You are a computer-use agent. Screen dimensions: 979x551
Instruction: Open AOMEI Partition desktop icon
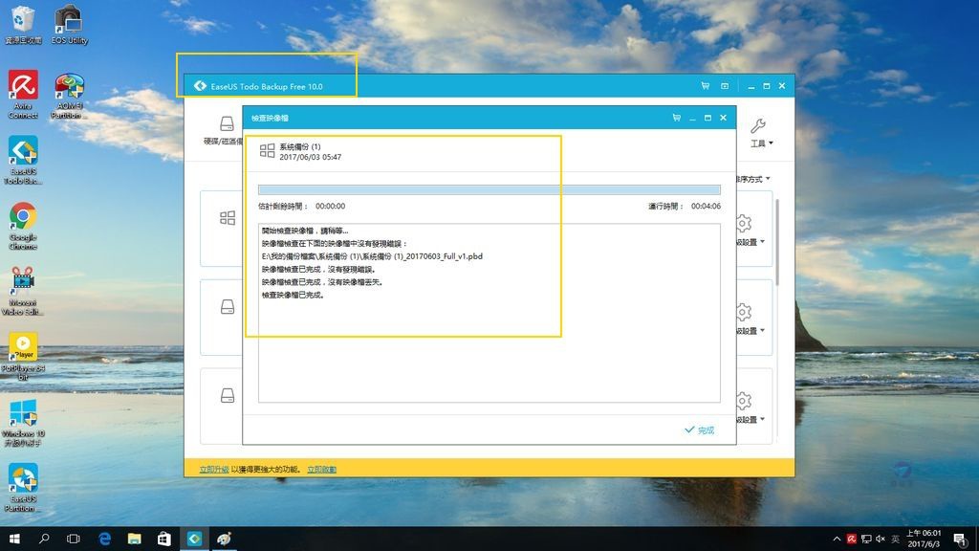coord(68,96)
